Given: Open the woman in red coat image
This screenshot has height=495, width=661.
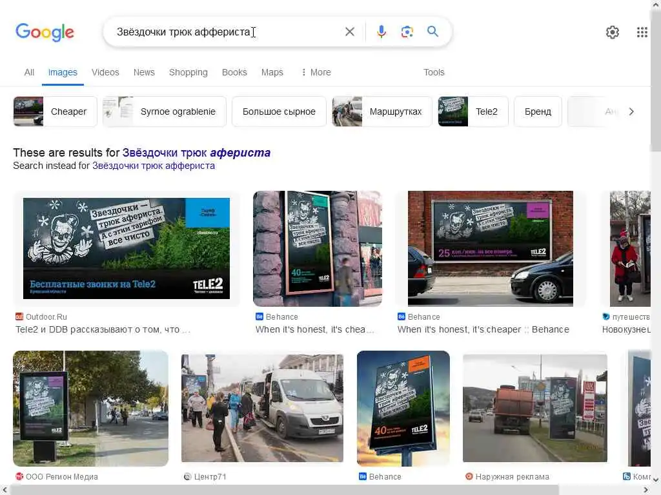Looking at the screenshot, I should click(x=630, y=248).
